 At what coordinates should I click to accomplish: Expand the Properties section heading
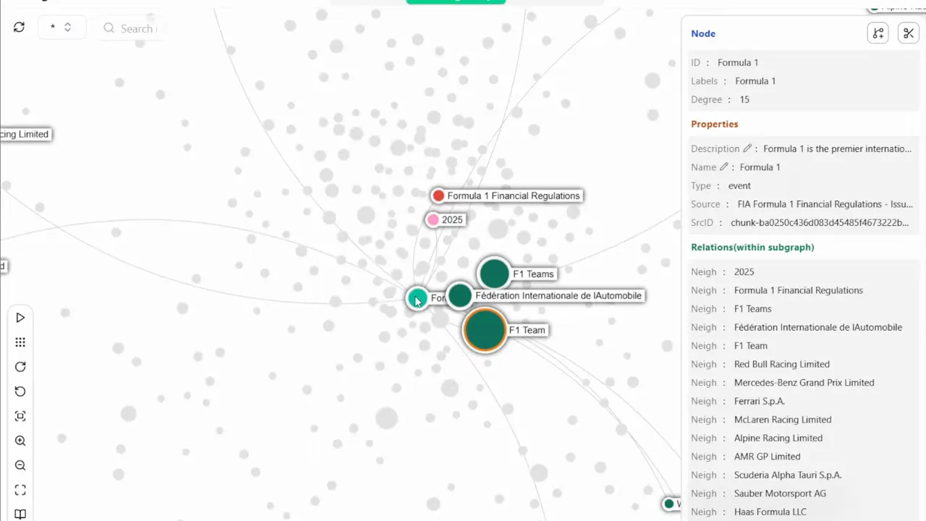[714, 124]
